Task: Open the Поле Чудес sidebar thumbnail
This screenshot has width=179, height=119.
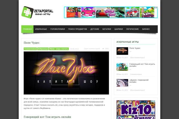Action: [x=122, y=51]
